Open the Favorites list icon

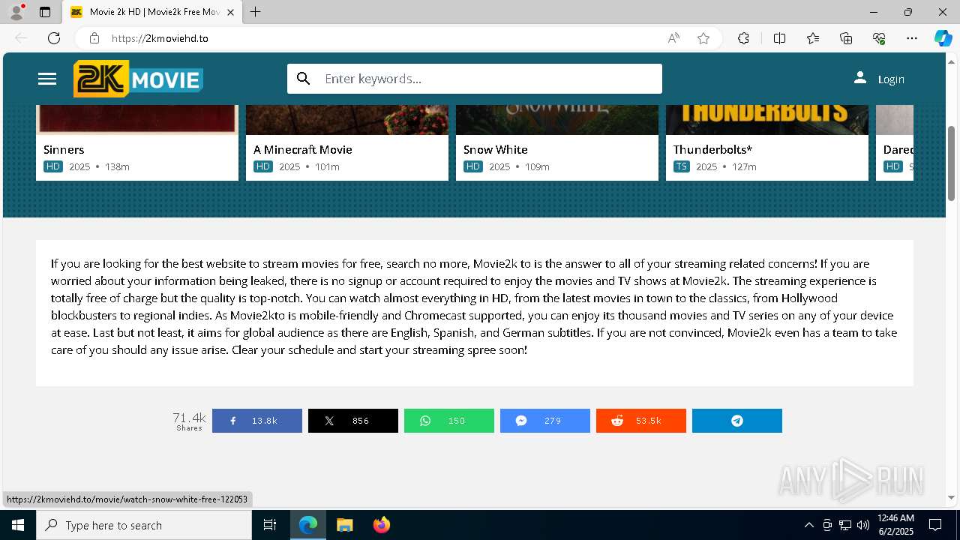click(813, 38)
